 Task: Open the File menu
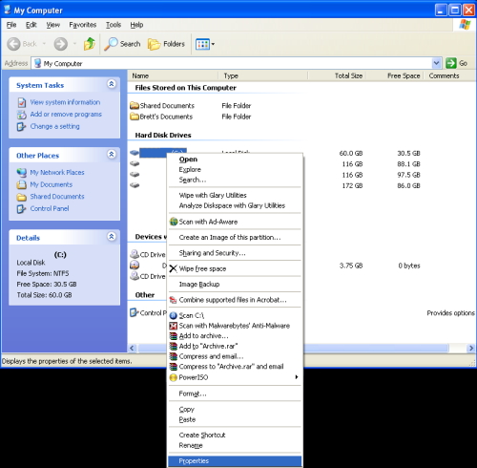coord(11,25)
